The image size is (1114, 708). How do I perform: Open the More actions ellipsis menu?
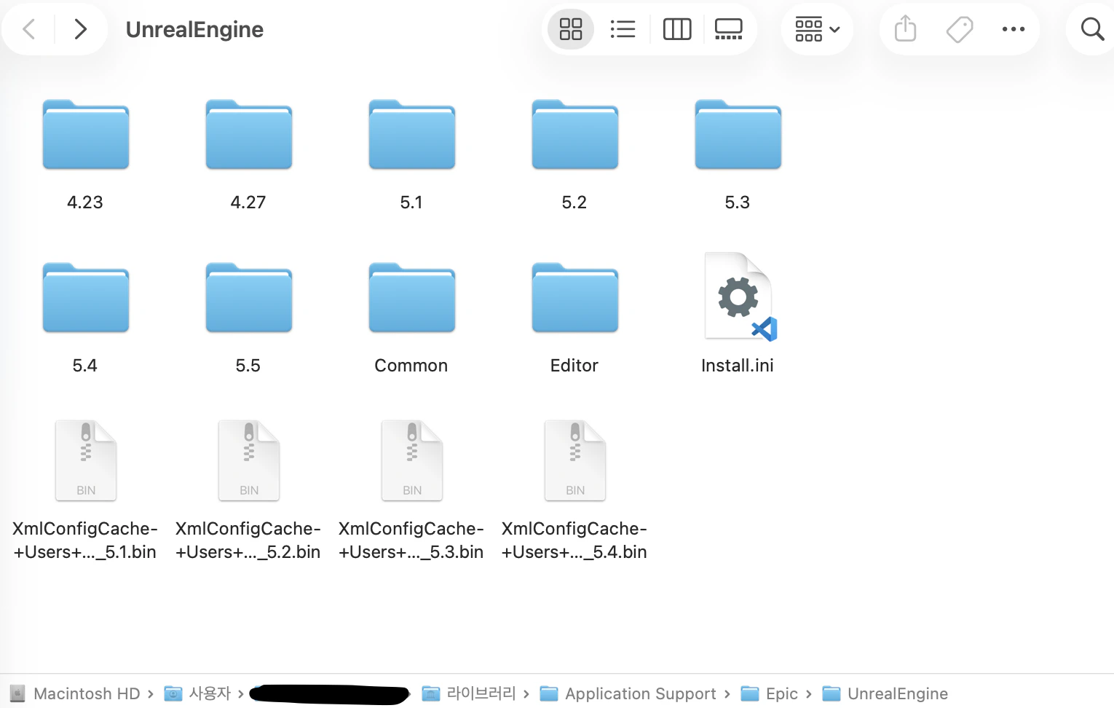tap(1014, 29)
